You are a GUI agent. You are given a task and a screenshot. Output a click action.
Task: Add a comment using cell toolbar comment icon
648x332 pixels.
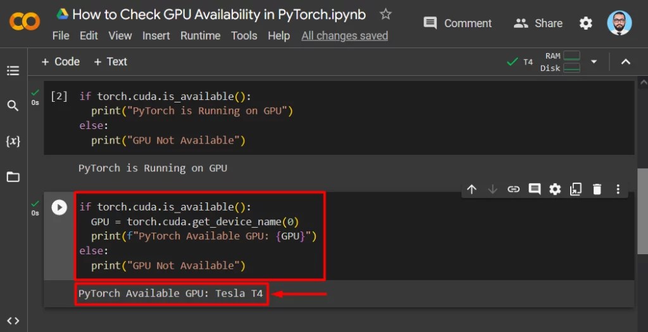pyautogui.click(x=534, y=189)
